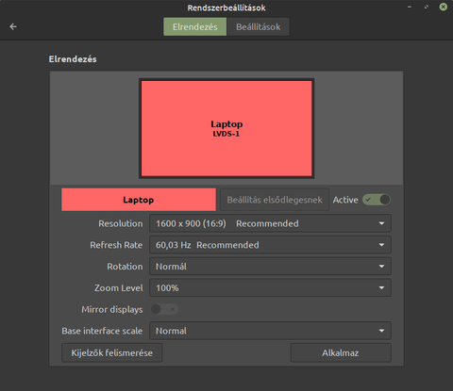
Task: Toggle the Mirror displays switch
Action: pyautogui.click(x=164, y=309)
